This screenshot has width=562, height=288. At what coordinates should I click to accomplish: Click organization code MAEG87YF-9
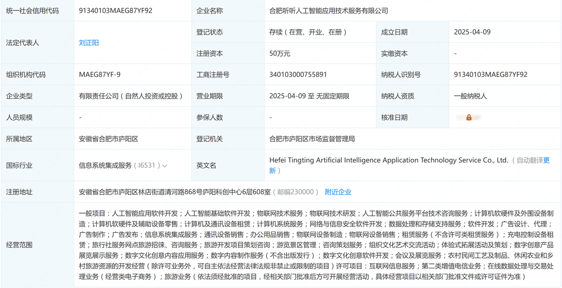pyautogui.click(x=100, y=75)
